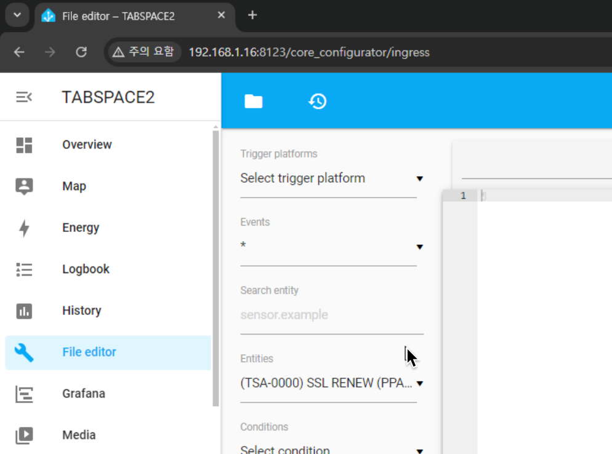Reload the page
This screenshot has width=612, height=454.
click(x=81, y=52)
